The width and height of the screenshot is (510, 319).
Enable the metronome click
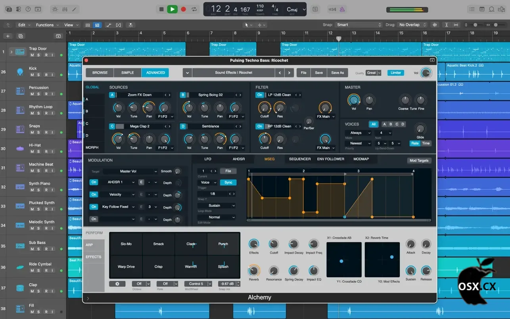[342, 9]
